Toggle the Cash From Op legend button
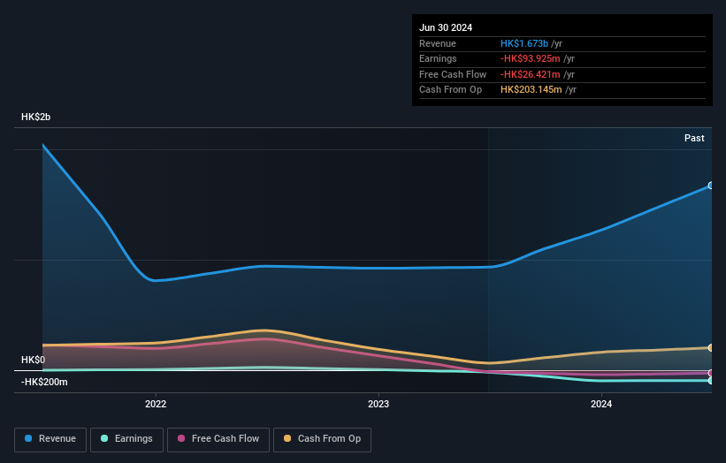 [x=322, y=439]
